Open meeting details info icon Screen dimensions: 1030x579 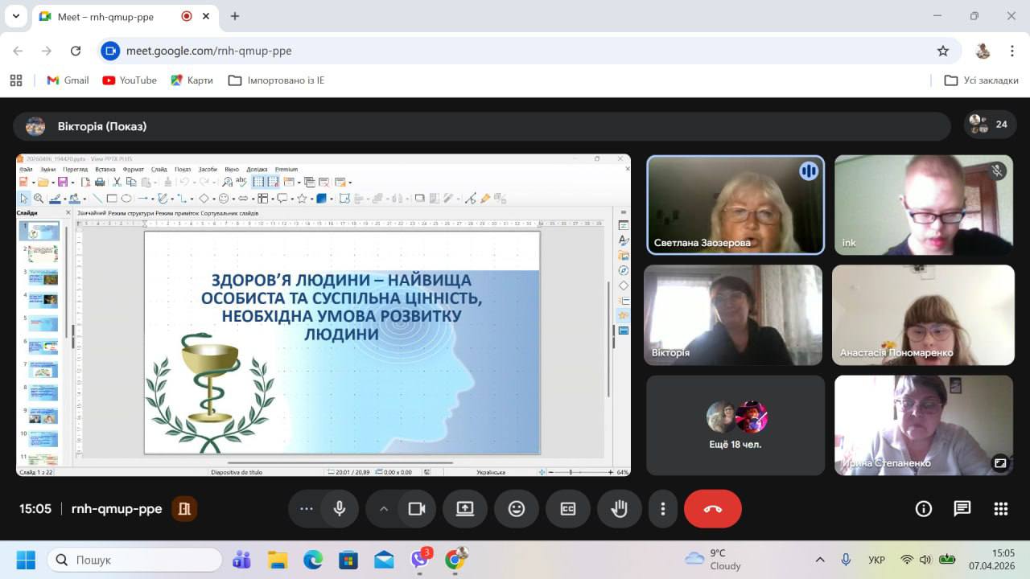[x=924, y=508]
